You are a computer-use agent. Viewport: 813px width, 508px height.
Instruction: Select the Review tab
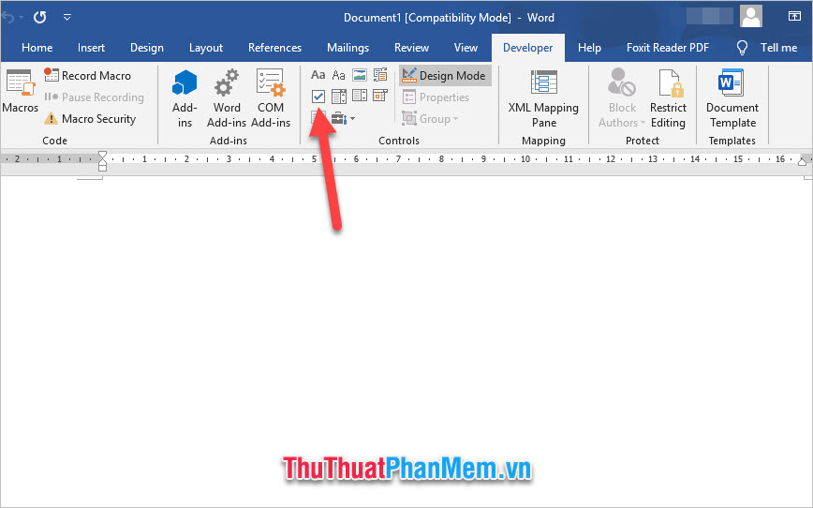coord(411,48)
